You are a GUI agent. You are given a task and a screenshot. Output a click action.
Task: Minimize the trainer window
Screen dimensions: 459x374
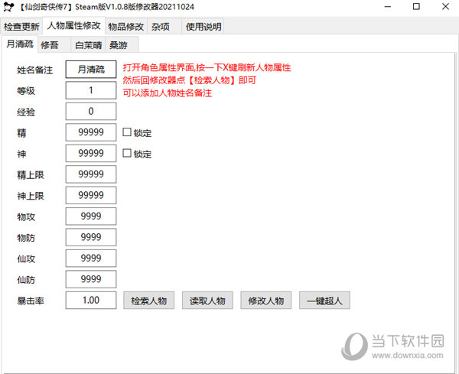tap(388, 7)
